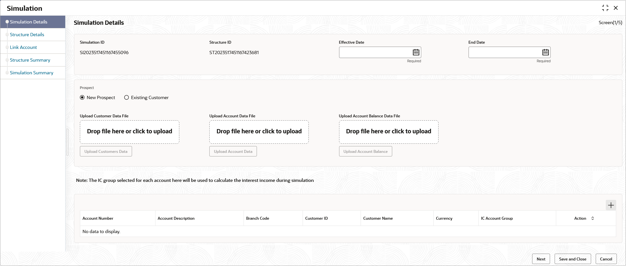The width and height of the screenshot is (626, 266).
Task: Click the Branch Code column header
Action: point(273,218)
